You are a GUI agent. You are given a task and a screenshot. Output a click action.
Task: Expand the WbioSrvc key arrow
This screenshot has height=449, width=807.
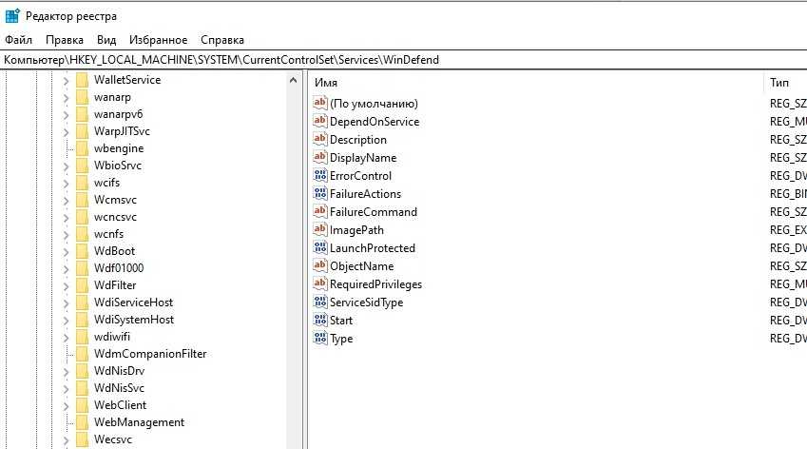[66, 166]
